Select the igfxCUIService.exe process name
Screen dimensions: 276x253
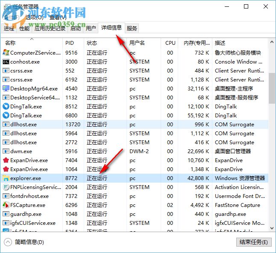point(33,223)
